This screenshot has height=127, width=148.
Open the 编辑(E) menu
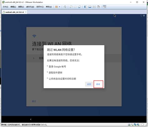(13, 7)
